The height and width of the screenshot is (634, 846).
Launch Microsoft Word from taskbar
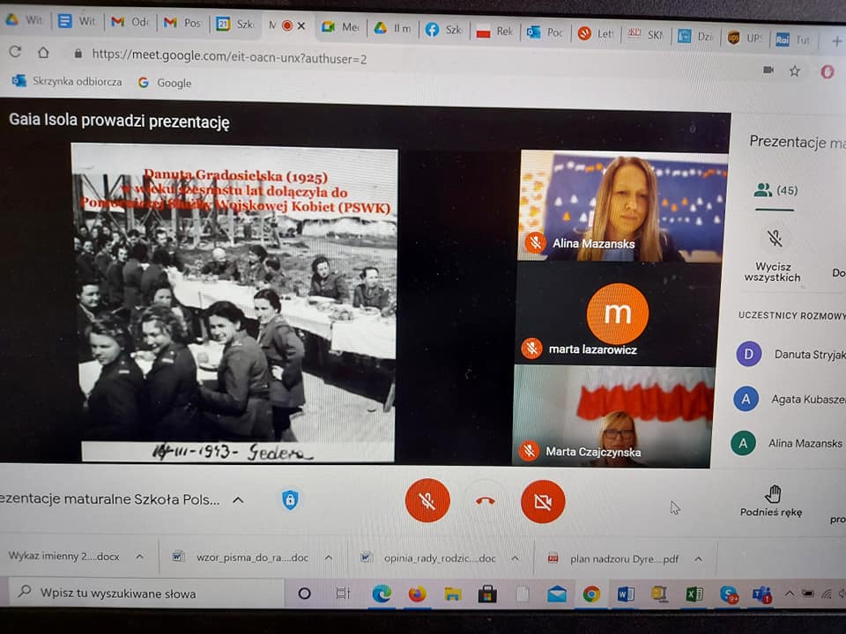pos(626,594)
